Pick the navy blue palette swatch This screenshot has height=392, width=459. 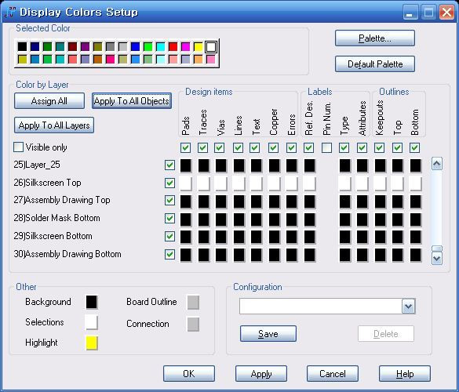coord(35,47)
